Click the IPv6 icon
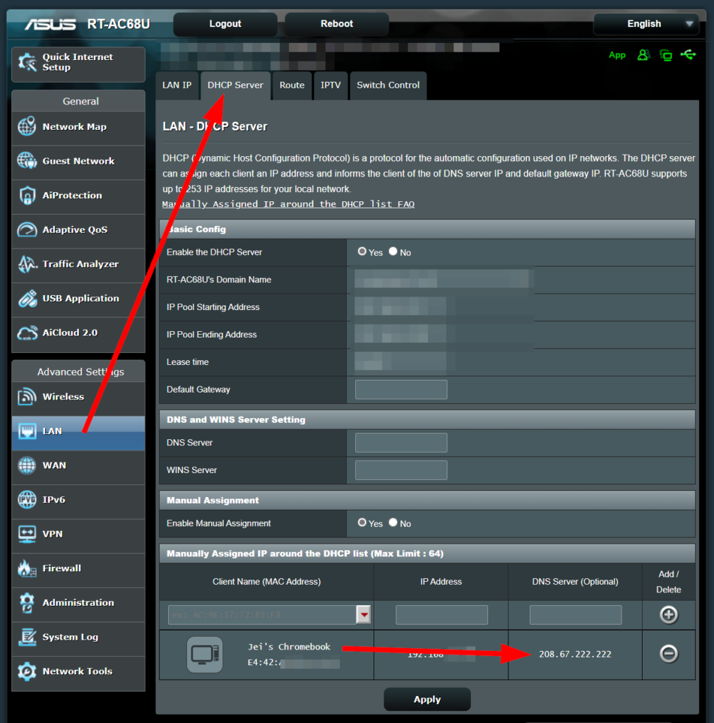 (28, 499)
